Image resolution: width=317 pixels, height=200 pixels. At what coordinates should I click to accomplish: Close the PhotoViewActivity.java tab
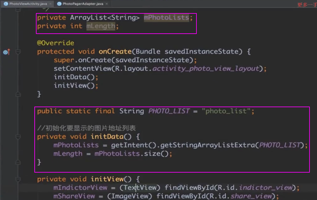(51, 4)
